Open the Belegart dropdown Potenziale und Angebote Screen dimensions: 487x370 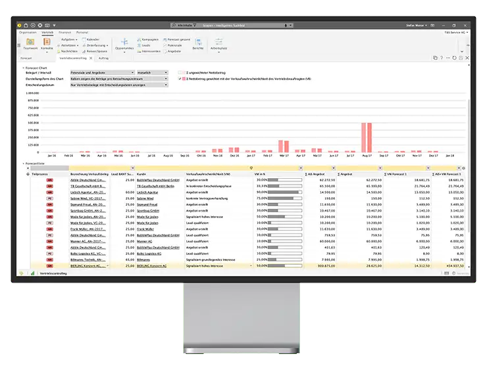coord(101,72)
